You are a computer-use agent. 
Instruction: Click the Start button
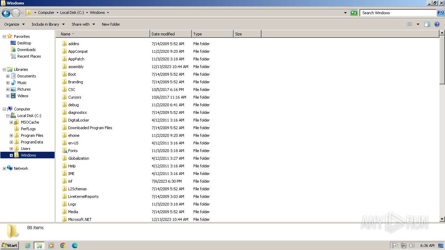(x=9, y=245)
